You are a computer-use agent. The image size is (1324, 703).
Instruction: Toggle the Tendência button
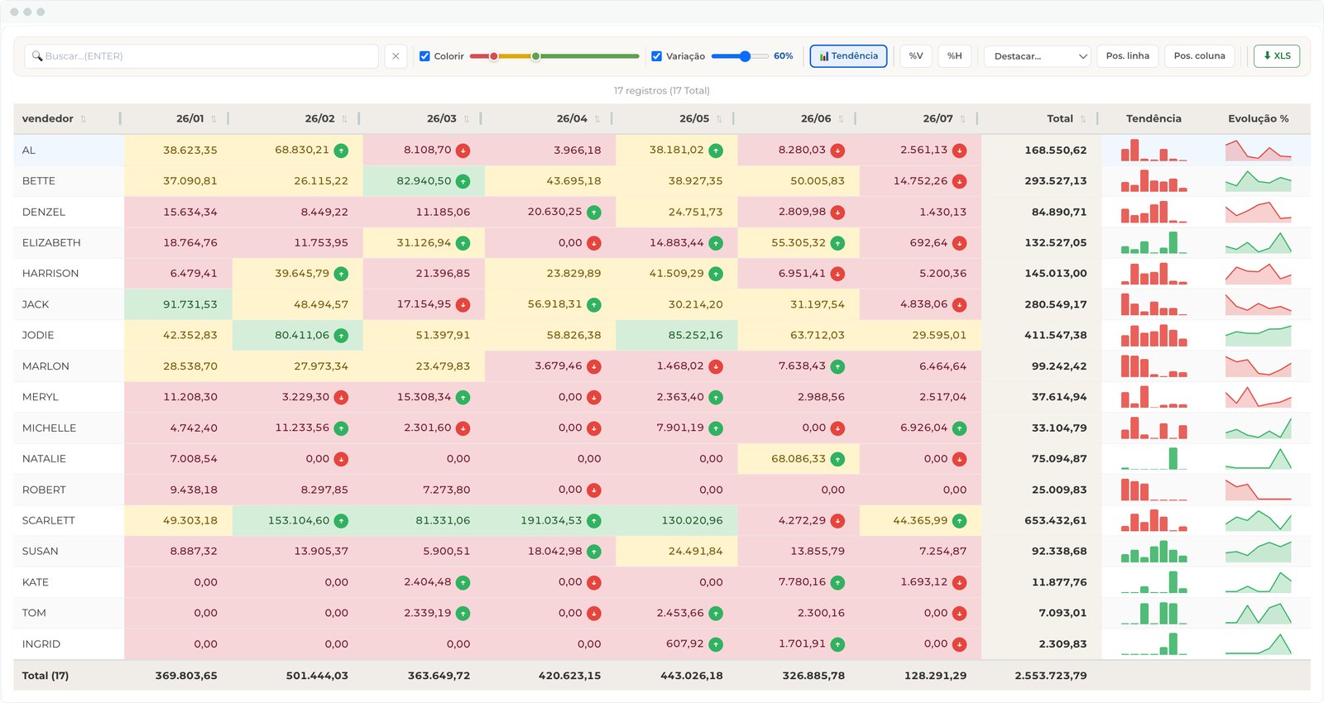(848, 56)
